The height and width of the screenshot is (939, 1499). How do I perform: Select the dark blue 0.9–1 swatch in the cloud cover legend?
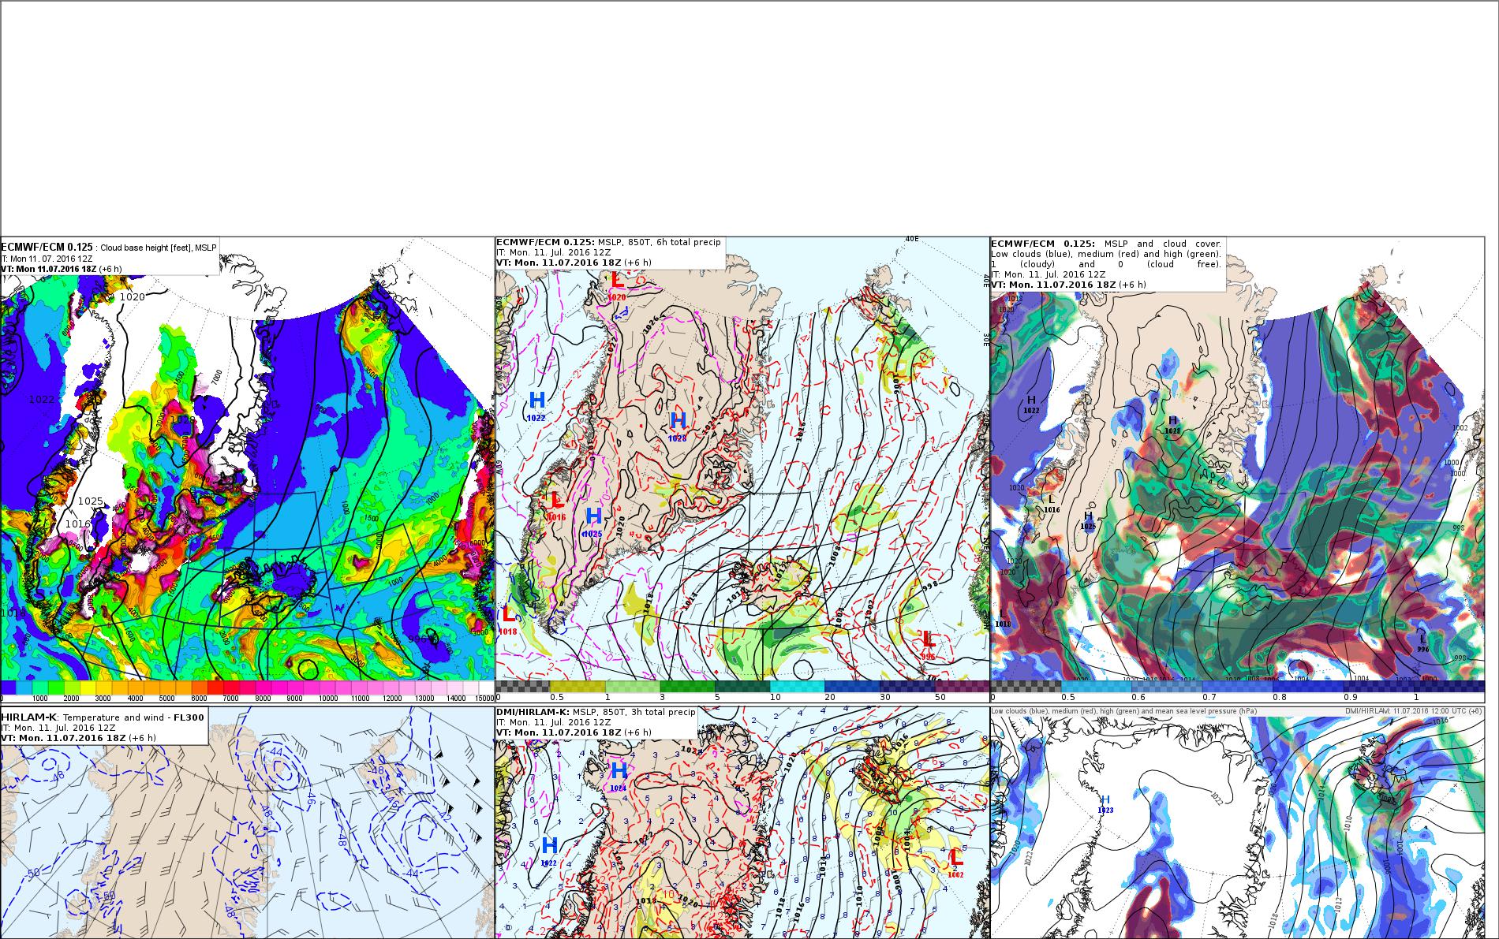coord(1379,686)
